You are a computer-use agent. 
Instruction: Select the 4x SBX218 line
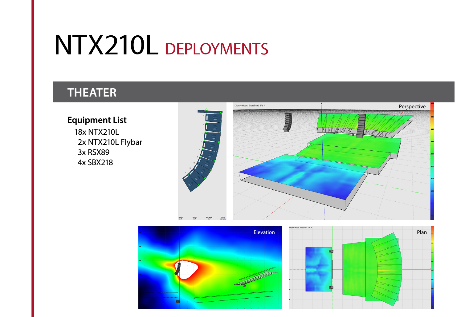(96, 162)
